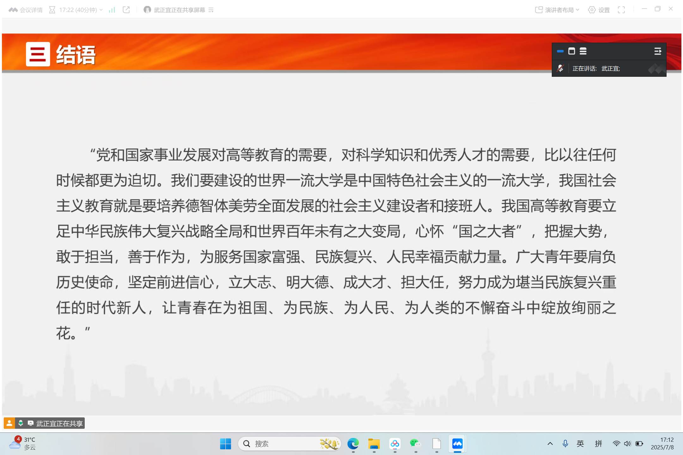Expand the 17:22 meeting duration dropdown
Viewport: 683px width, 455px height.
coord(101,10)
